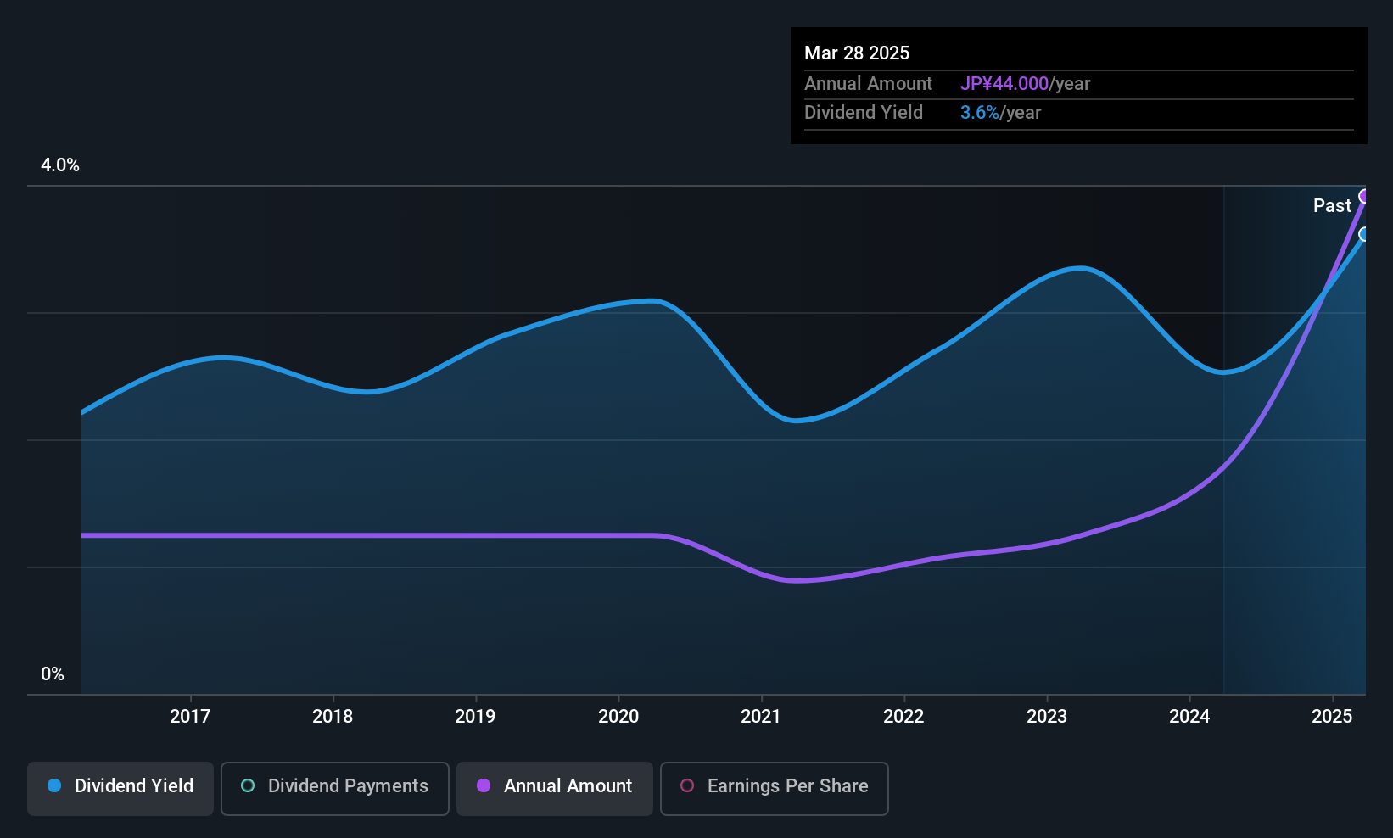Click the 2022 axis label
The width and height of the screenshot is (1393, 838).
903,717
